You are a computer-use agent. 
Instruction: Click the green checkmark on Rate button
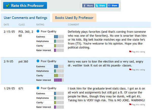coord(8,5)
